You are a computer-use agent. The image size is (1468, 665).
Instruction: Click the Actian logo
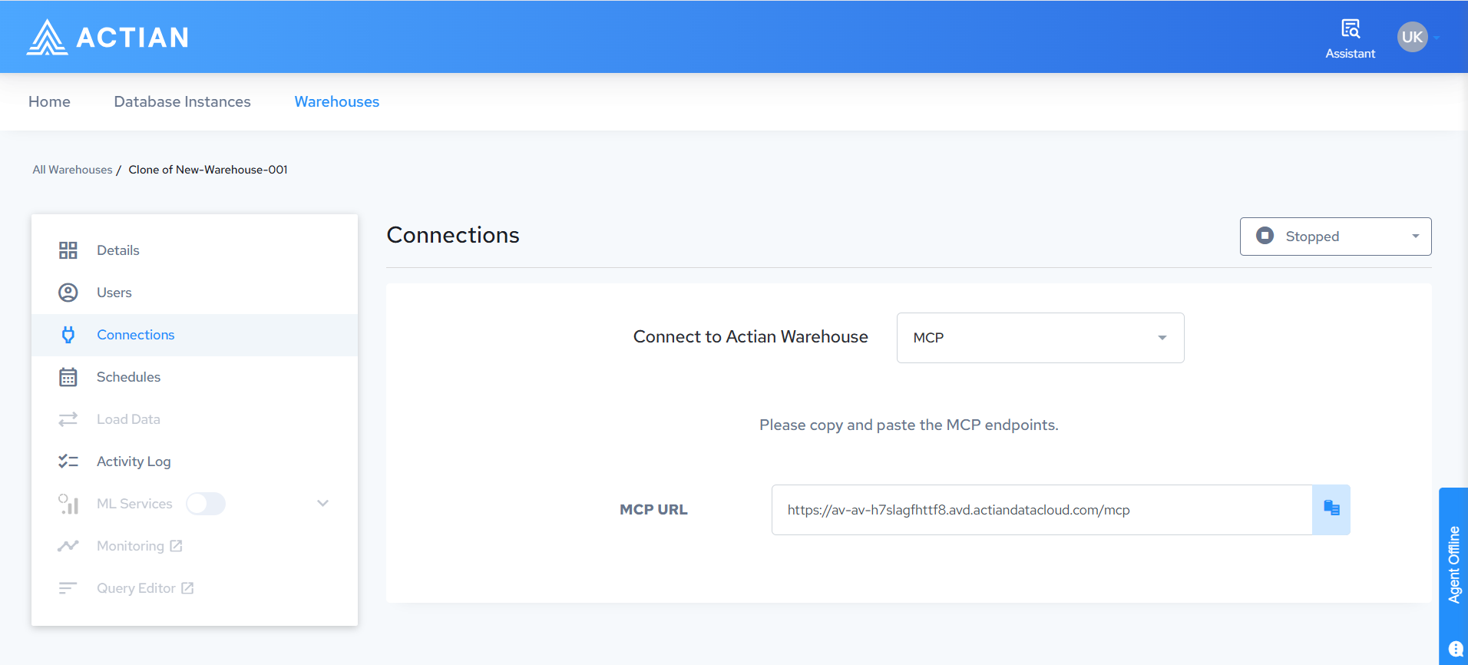tap(108, 37)
